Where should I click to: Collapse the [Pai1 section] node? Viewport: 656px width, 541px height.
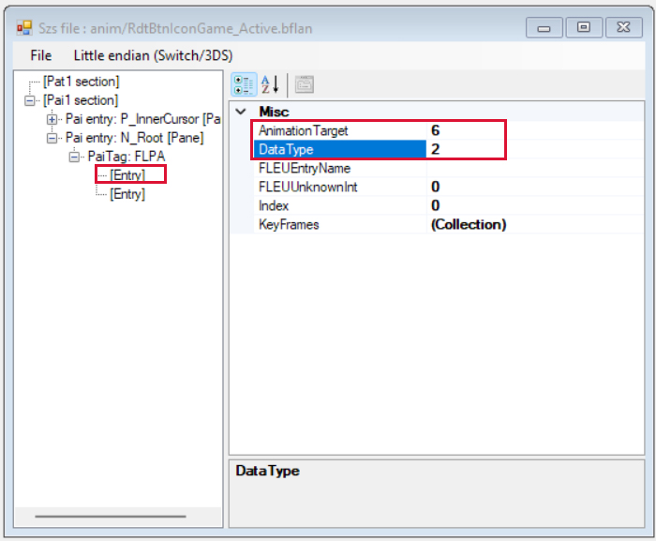click(30, 100)
